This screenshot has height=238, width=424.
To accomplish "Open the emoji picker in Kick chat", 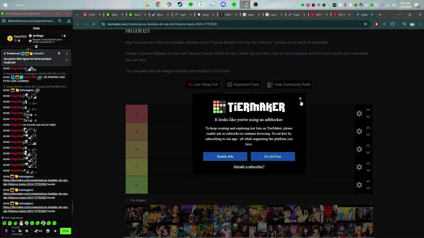I will [27, 231].
